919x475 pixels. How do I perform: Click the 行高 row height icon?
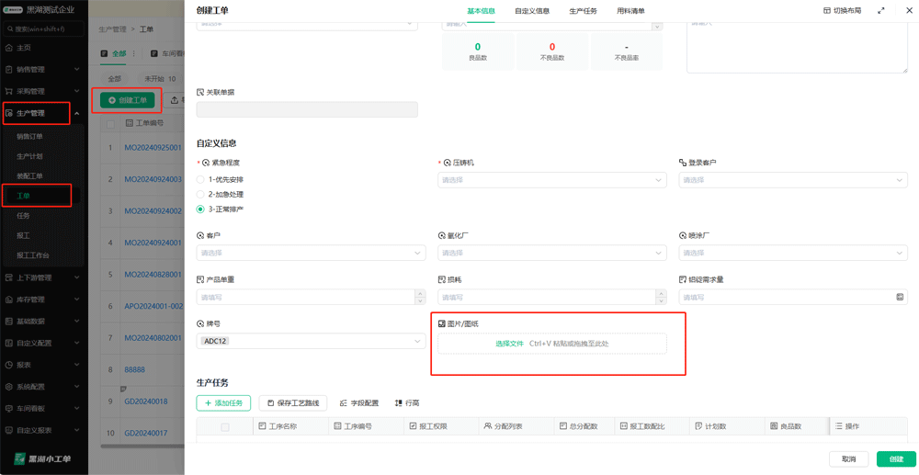[398, 403]
